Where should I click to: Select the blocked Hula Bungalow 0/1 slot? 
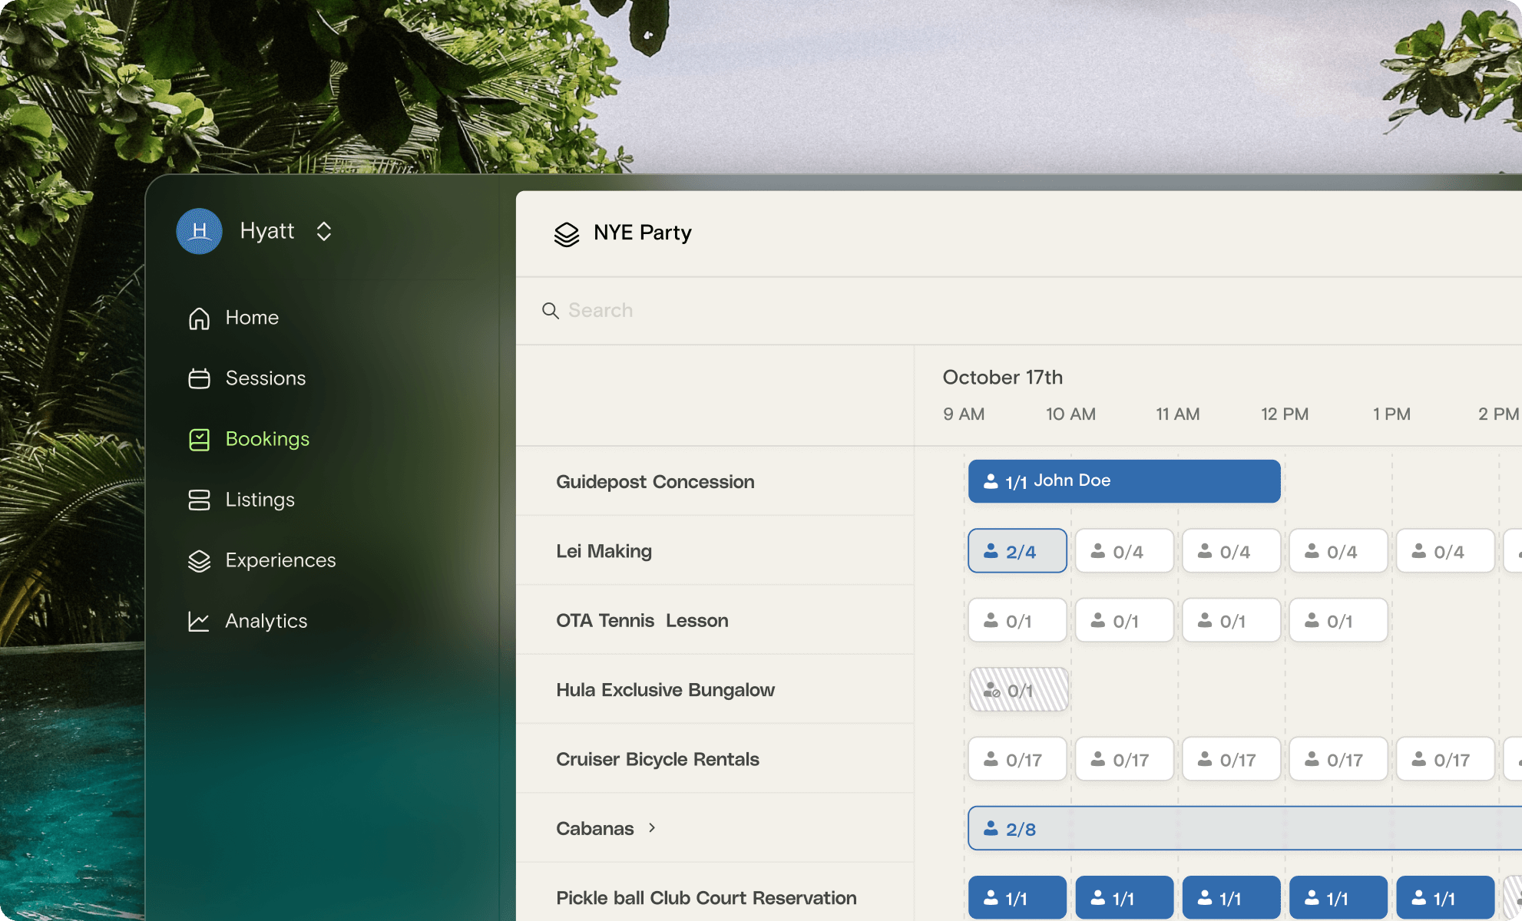[1018, 690]
